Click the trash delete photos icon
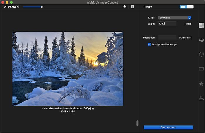Image resolution: width=205 pixels, height=133 pixels. [132, 7]
